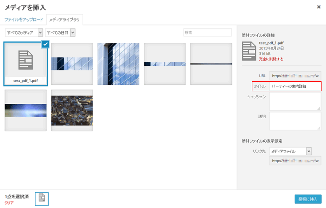326x208 pixels.
Task: Click the test_pdf_1.pdf document icon thumbnail
Action: click(x=25, y=61)
